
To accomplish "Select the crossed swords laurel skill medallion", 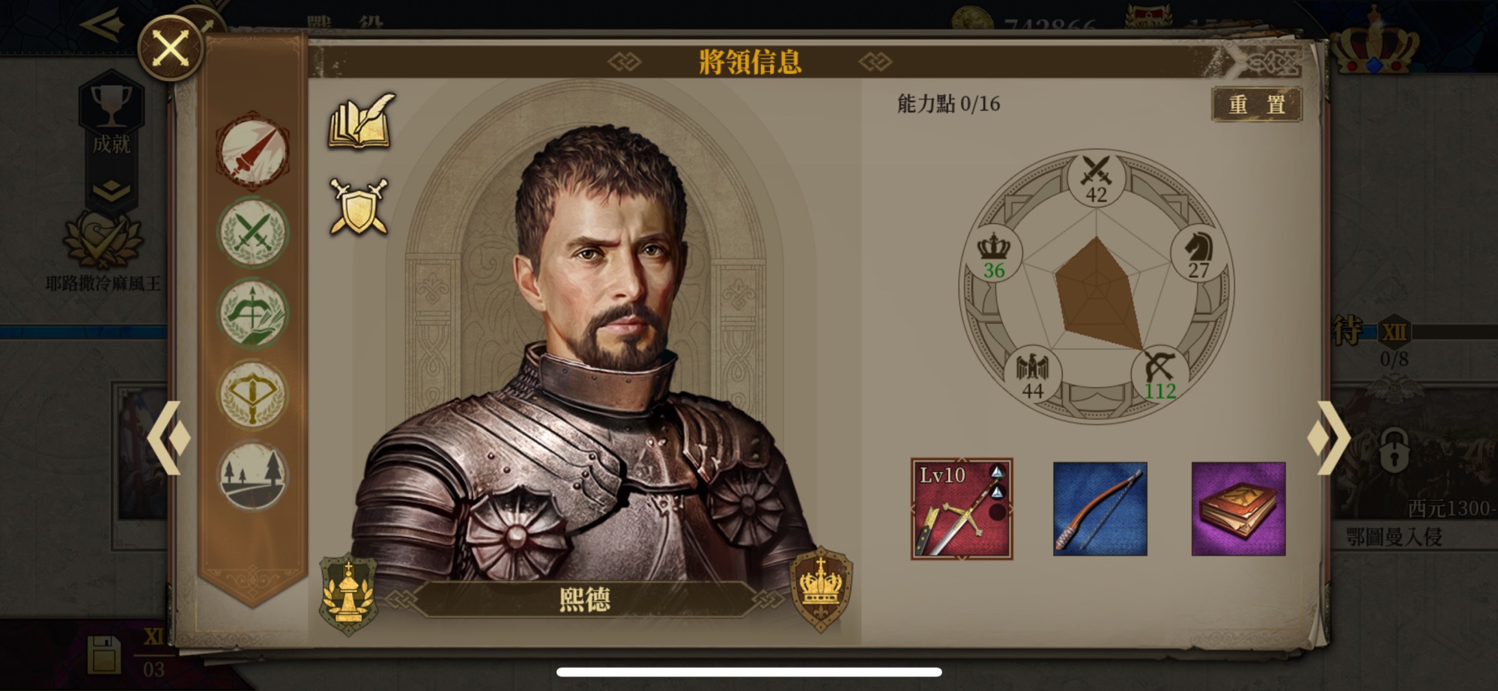I will [252, 232].
